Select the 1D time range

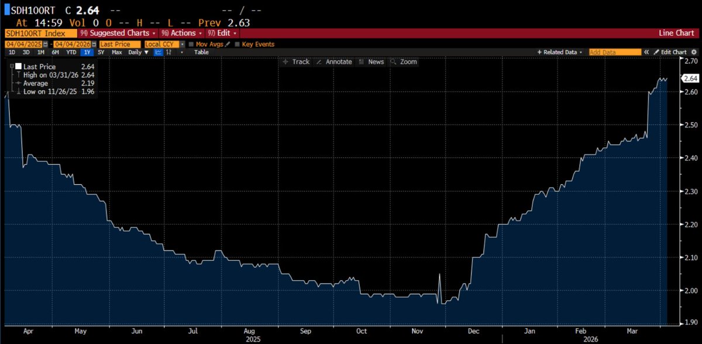(x=12, y=52)
